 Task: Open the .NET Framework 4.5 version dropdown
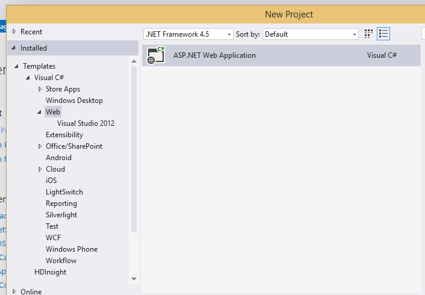tap(188, 34)
